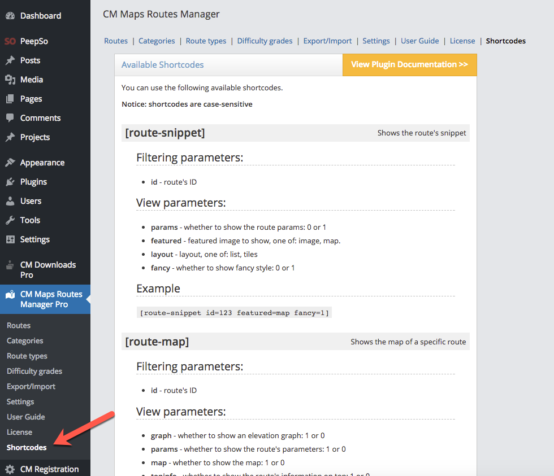Switch to the Routes tab at the top

click(116, 41)
